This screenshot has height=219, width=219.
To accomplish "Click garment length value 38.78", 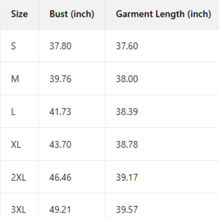I will click(127, 145).
